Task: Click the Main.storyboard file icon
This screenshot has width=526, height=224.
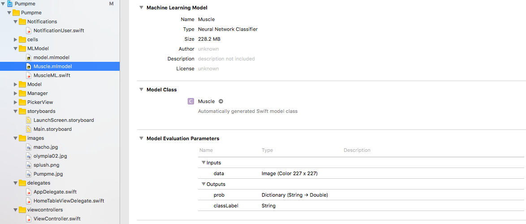Action: pos(29,129)
